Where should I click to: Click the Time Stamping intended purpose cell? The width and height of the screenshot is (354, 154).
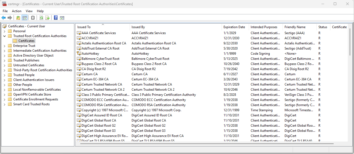click(x=261, y=110)
